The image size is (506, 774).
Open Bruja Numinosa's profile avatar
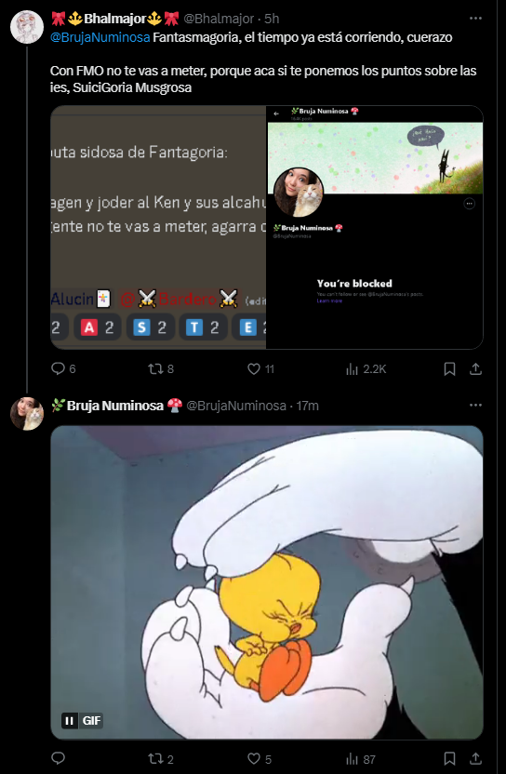(x=27, y=413)
